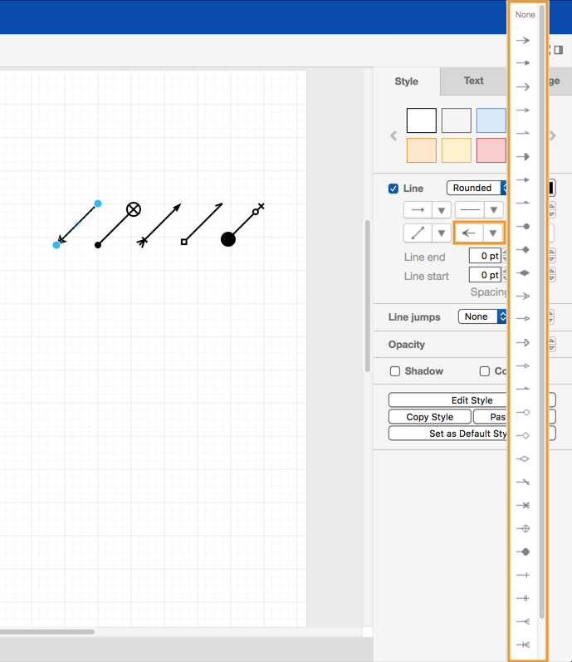This screenshot has width=572, height=662.
Task: Click the Line end size field
Action: 485,256
